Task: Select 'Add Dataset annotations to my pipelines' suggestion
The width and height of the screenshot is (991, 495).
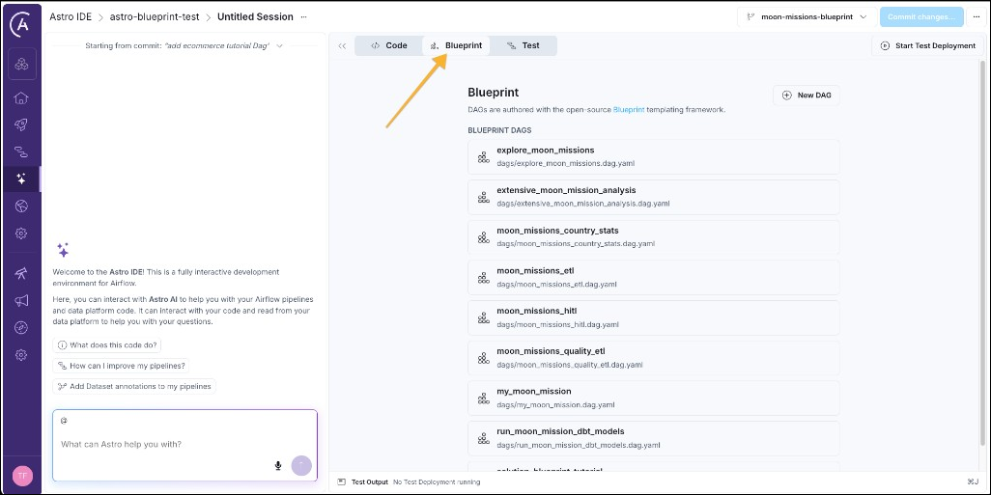Action: click(134, 386)
